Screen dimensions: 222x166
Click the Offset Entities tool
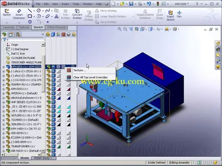point(88,16)
